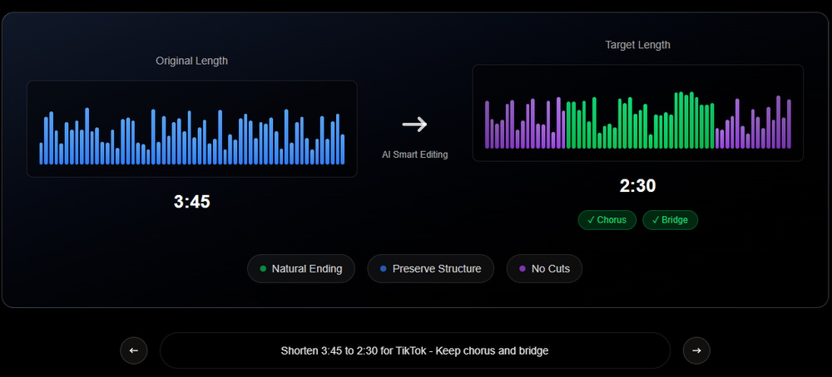Click the blue dot in Preserve Structure
The image size is (832, 377).
coord(384,268)
